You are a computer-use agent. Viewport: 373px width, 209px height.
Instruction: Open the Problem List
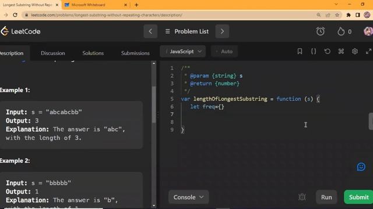186,31
